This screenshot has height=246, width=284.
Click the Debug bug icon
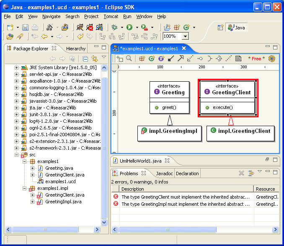(x=114, y=27)
